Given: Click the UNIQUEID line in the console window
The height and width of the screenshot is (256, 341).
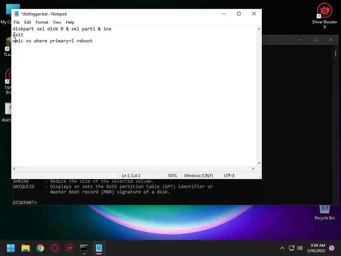Looking at the screenshot, I should point(113,187).
